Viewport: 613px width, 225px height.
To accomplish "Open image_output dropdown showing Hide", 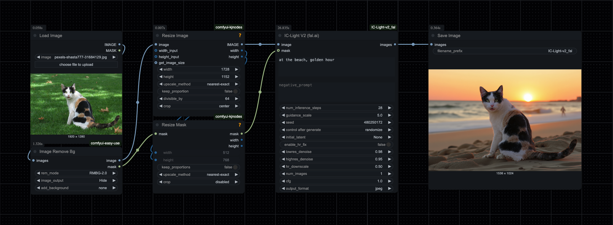I will click(76, 181).
